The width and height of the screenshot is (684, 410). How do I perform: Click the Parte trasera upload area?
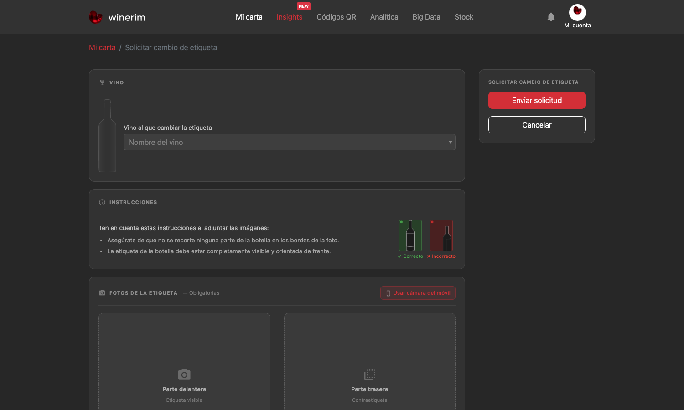click(x=370, y=362)
